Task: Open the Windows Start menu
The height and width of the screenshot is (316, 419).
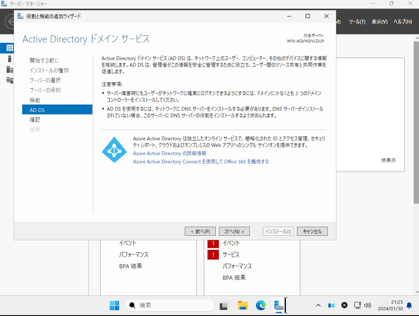Action: coord(114,305)
